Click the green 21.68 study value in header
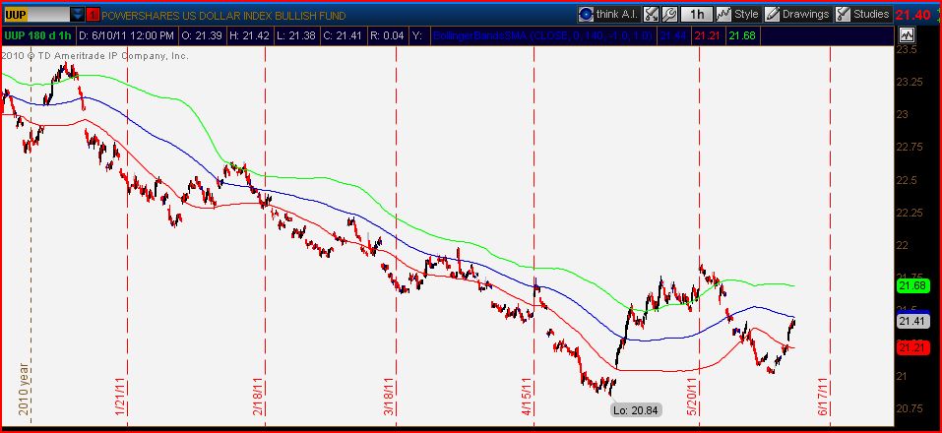942x433 pixels. (742, 36)
